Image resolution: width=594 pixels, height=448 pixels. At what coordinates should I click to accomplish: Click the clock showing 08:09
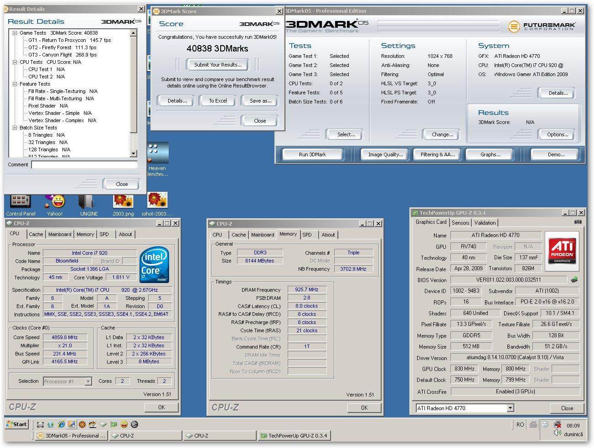coord(573,426)
